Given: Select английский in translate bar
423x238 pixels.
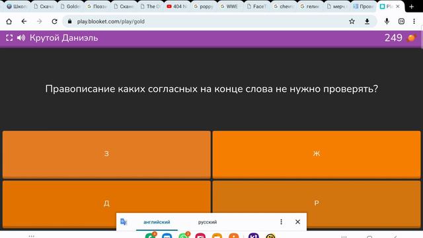Looking at the screenshot, I should pyautogui.click(x=157, y=222).
